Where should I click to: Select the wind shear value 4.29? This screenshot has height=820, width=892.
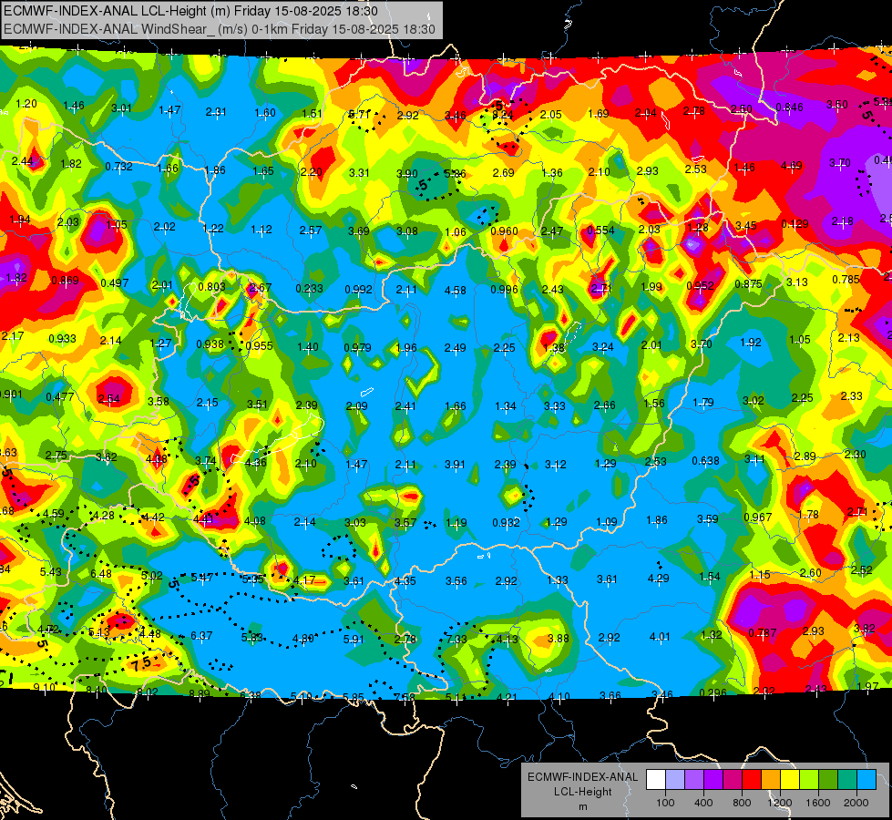[x=659, y=579]
